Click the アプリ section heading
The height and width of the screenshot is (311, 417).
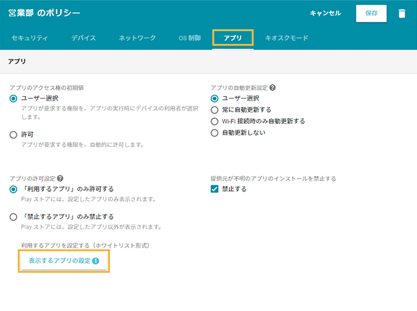coord(17,62)
